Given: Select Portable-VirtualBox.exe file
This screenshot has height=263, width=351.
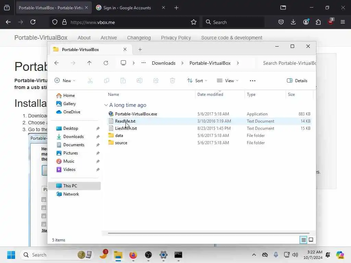Looking at the screenshot, I should [136, 114].
